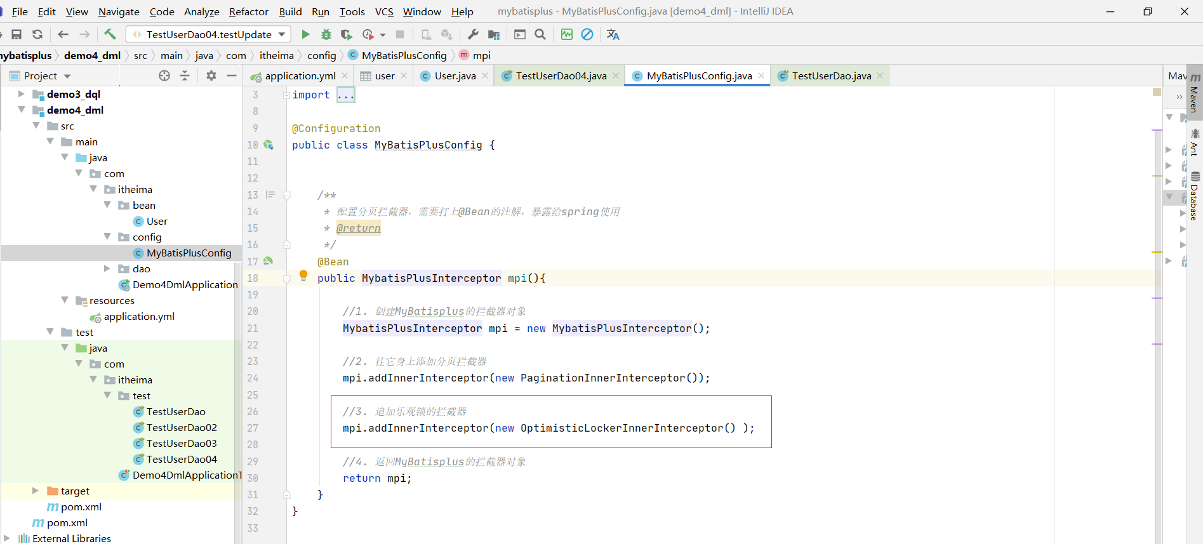Locate the current file with the crosshair icon
Screen dimensions: 1203x544
point(164,76)
